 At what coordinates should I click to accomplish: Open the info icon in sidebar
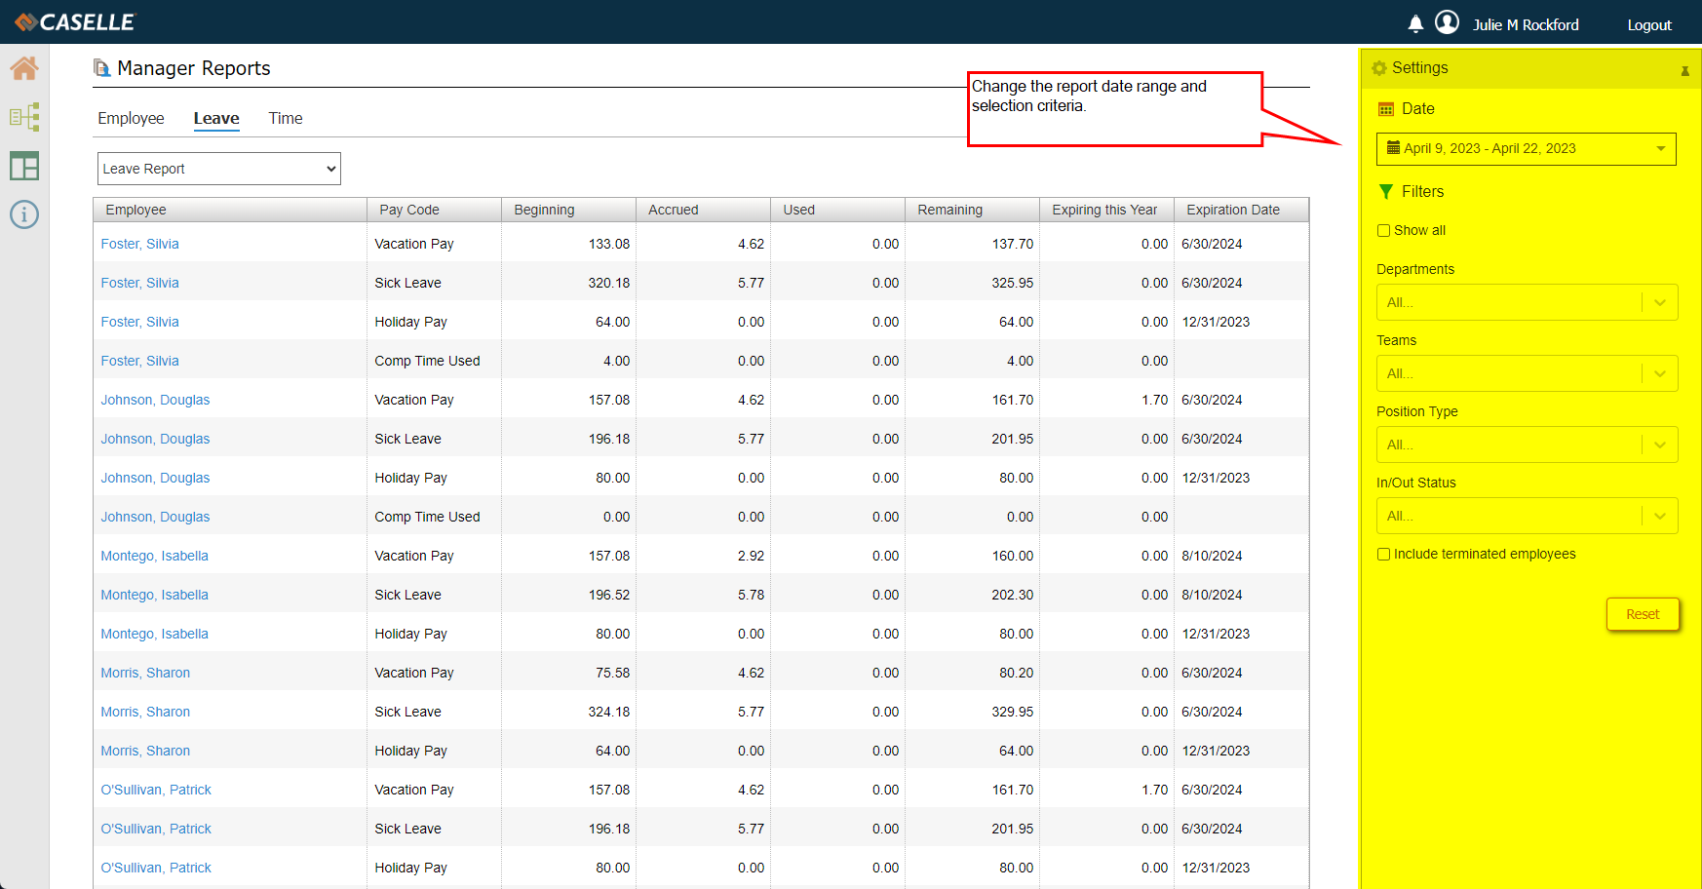tap(24, 214)
